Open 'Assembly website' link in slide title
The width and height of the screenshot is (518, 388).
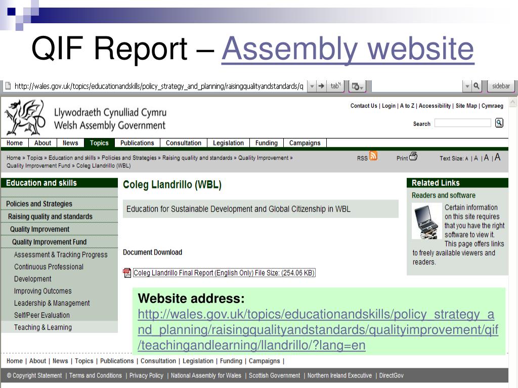click(348, 48)
